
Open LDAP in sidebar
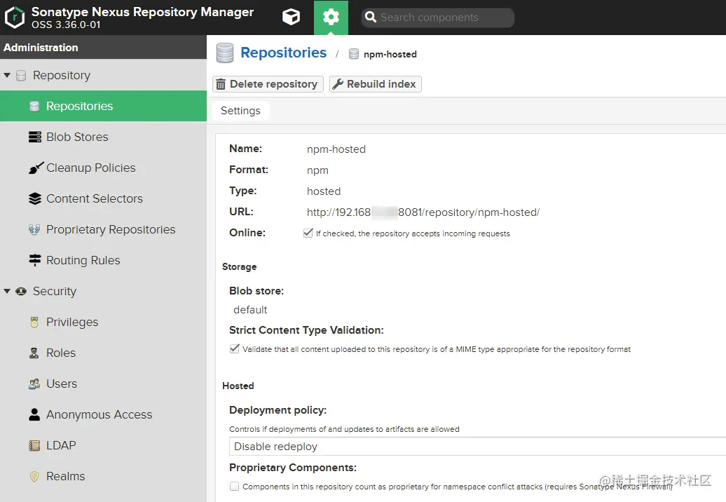click(103, 445)
